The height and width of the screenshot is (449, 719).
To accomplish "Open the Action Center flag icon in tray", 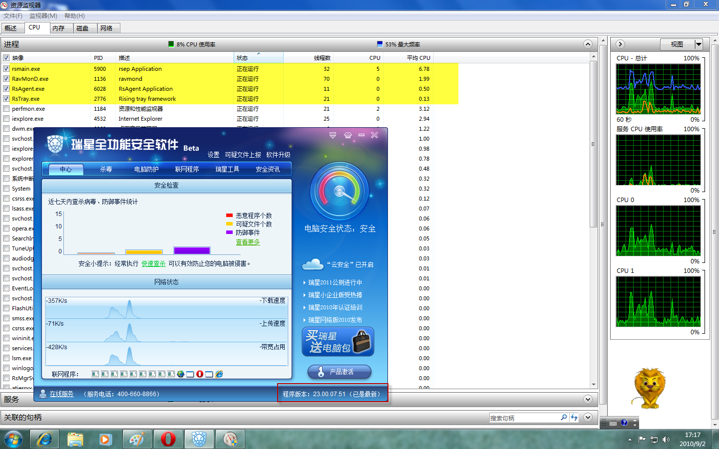I will coord(642,440).
